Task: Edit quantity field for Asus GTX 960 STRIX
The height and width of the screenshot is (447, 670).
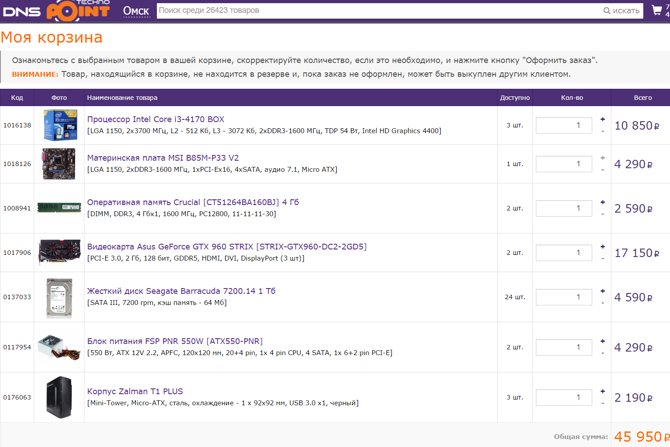Action: click(x=564, y=253)
